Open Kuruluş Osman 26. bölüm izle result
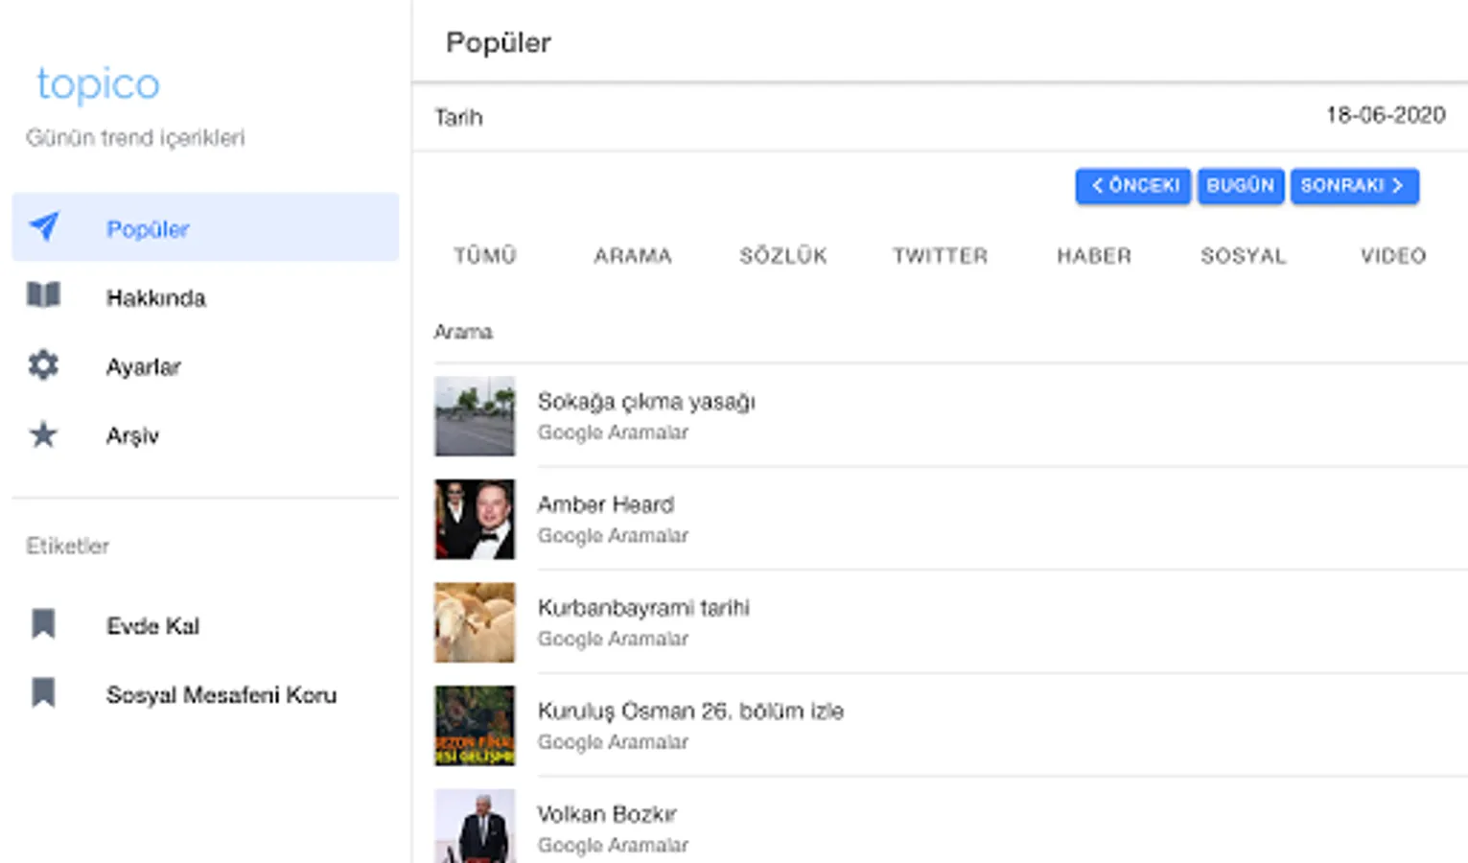 [x=690, y=711]
